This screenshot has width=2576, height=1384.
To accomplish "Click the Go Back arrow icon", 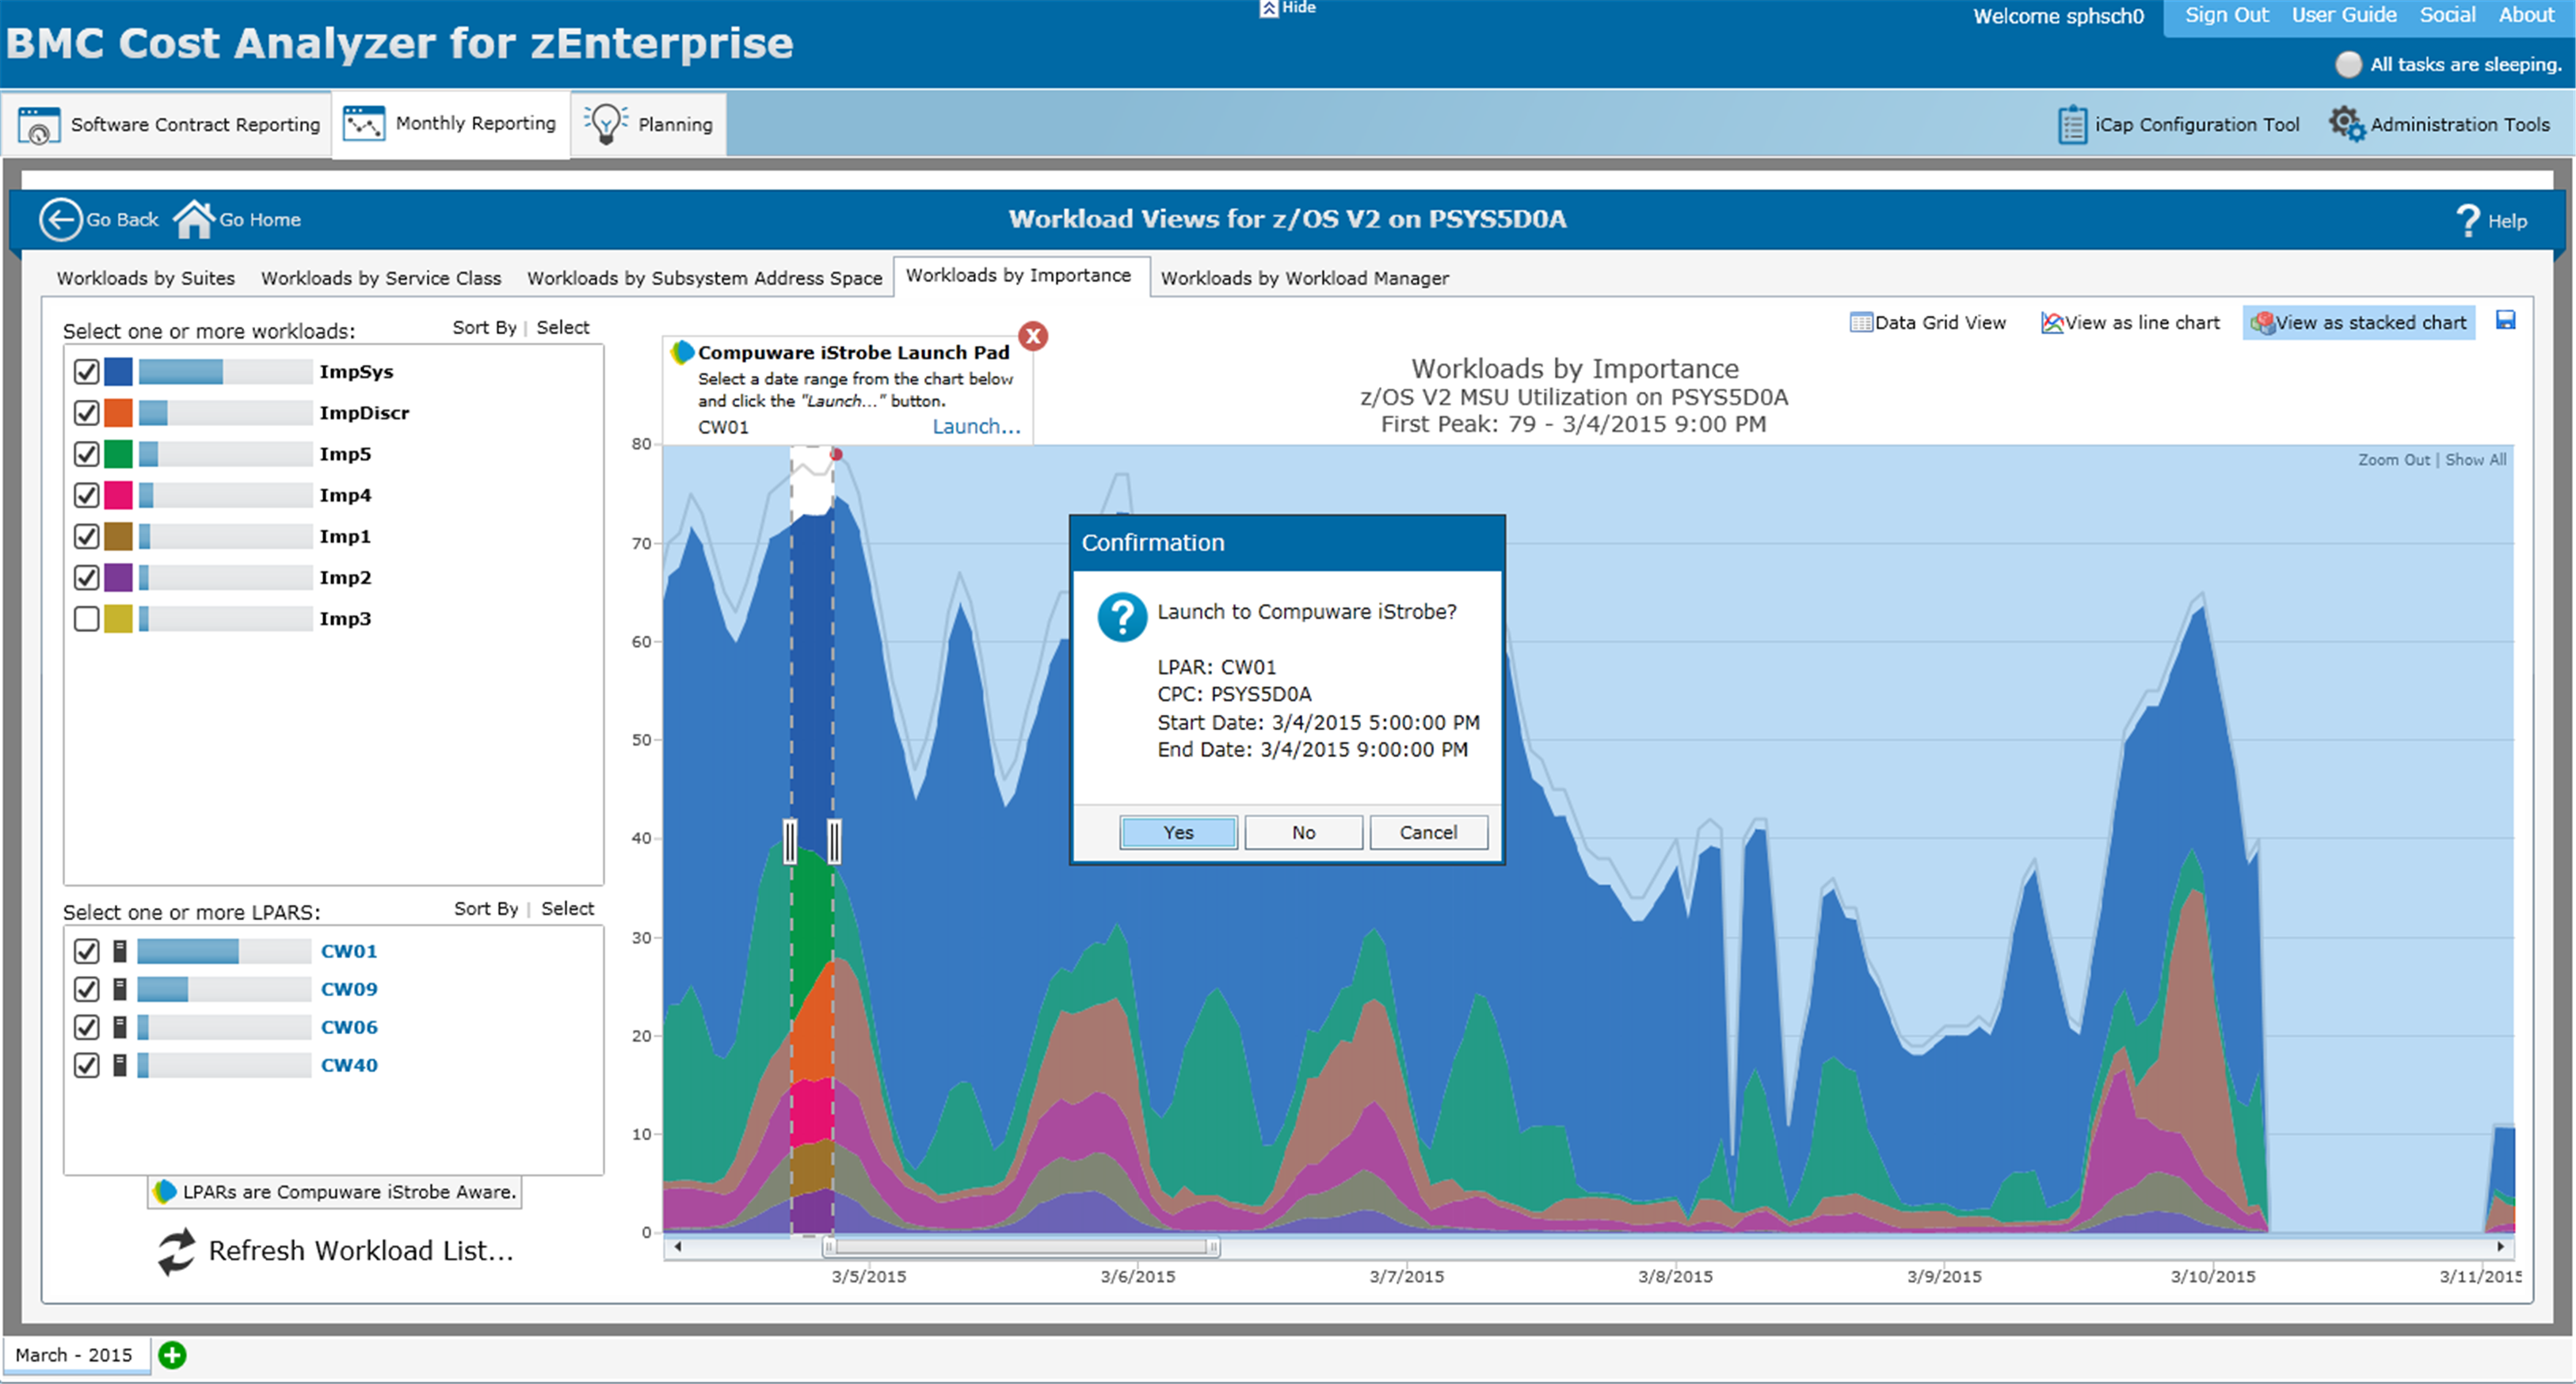I will click(60, 220).
